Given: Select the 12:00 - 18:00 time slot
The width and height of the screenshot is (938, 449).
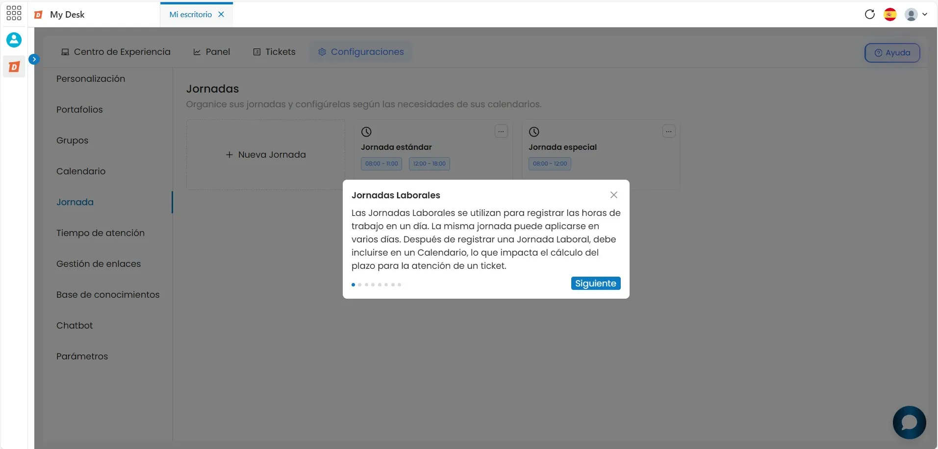Looking at the screenshot, I should click(x=429, y=164).
